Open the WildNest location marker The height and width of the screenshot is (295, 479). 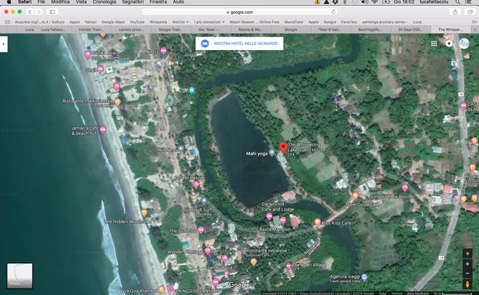tap(181, 149)
